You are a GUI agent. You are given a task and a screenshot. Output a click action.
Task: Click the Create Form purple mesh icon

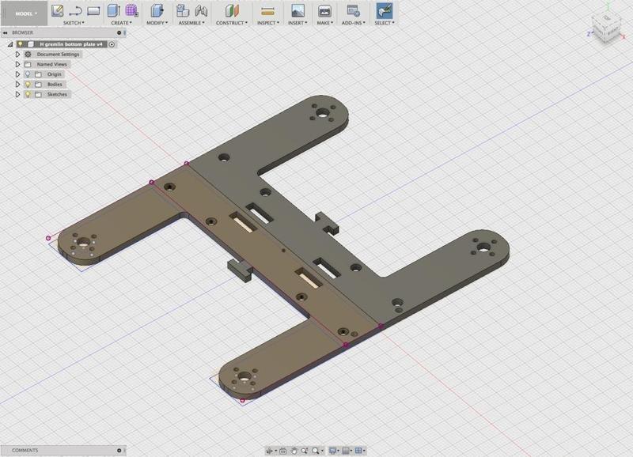pyautogui.click(x=131, y=10)
